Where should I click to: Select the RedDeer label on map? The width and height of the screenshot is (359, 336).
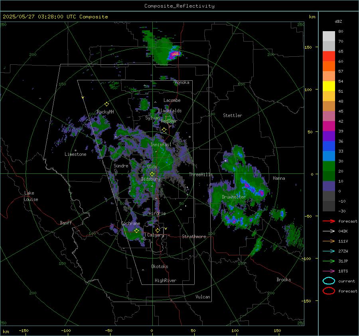tap(169, 121)
